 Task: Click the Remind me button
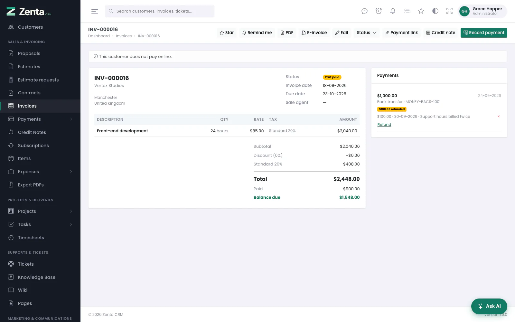click(257, 33)
